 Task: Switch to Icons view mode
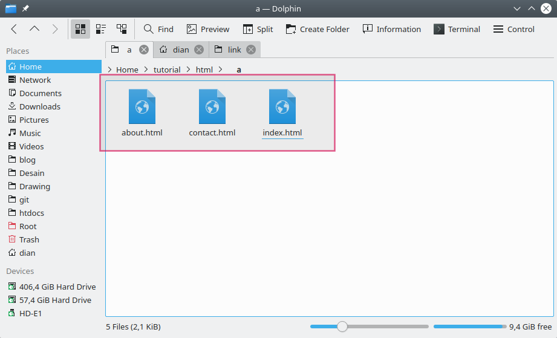(80, 29)
